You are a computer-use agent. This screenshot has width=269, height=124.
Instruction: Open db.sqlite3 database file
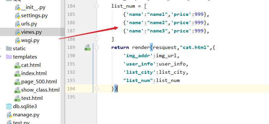coord(25,106)
